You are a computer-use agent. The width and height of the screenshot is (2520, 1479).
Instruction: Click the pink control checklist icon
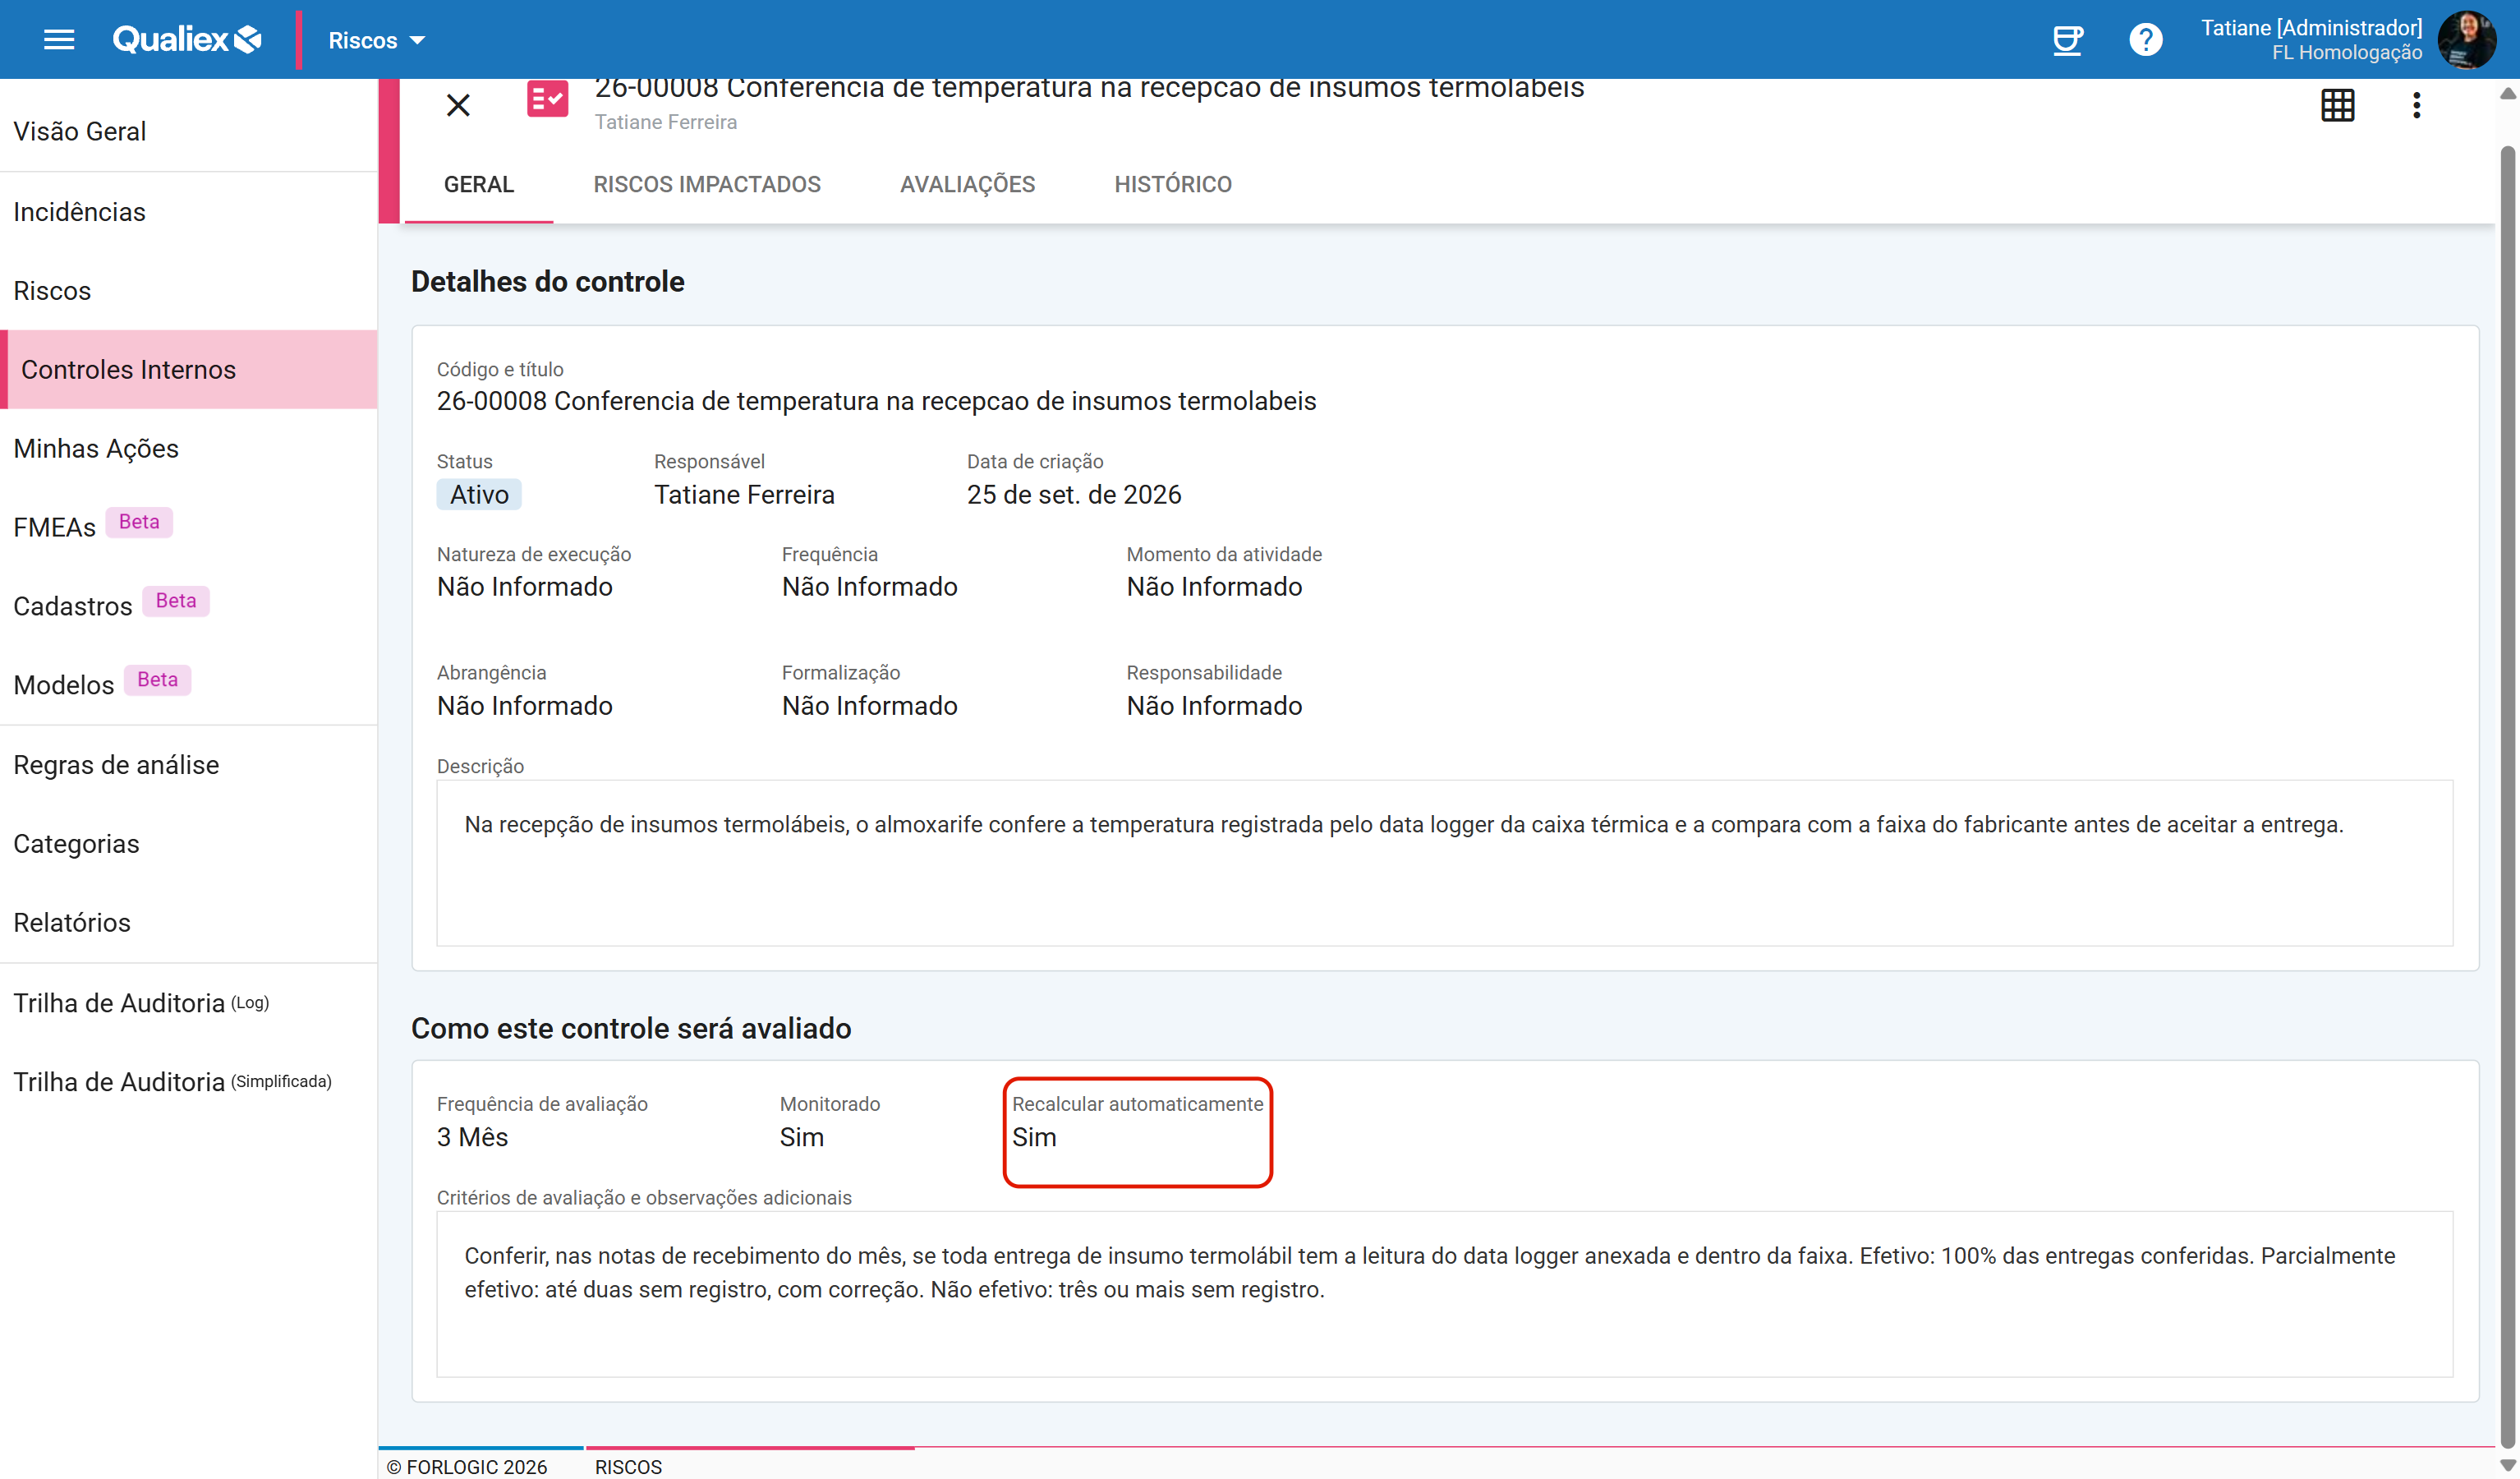(x=548, y=100)
